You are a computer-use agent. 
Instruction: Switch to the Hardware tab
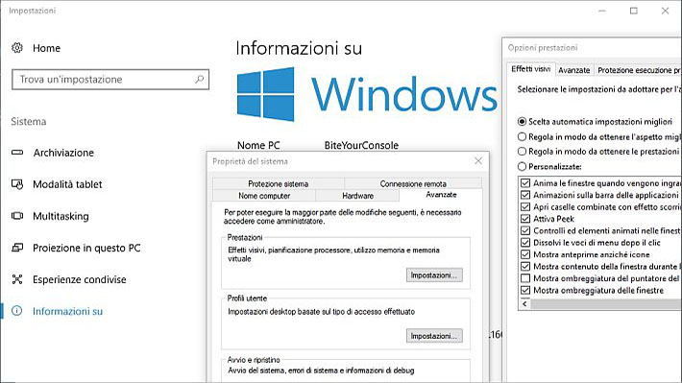[x=357, y=196]
